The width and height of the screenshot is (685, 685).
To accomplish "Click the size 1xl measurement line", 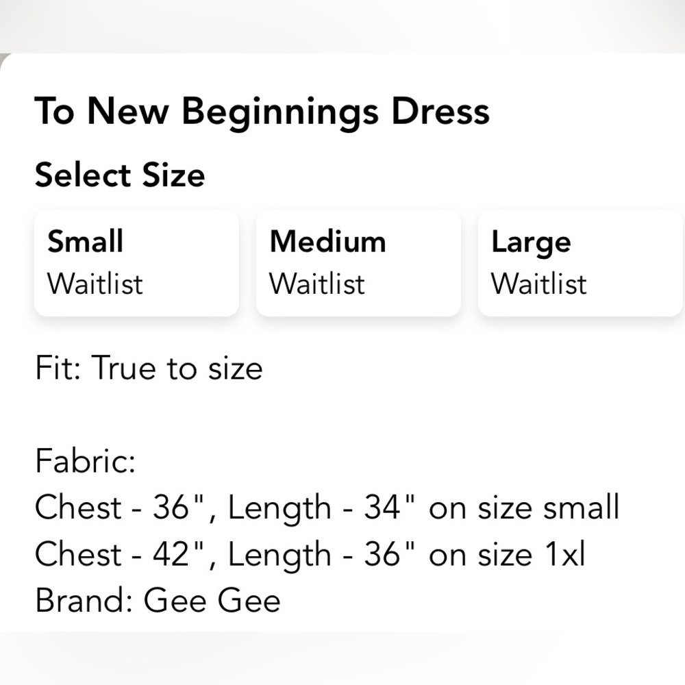I will coord(310,553).
